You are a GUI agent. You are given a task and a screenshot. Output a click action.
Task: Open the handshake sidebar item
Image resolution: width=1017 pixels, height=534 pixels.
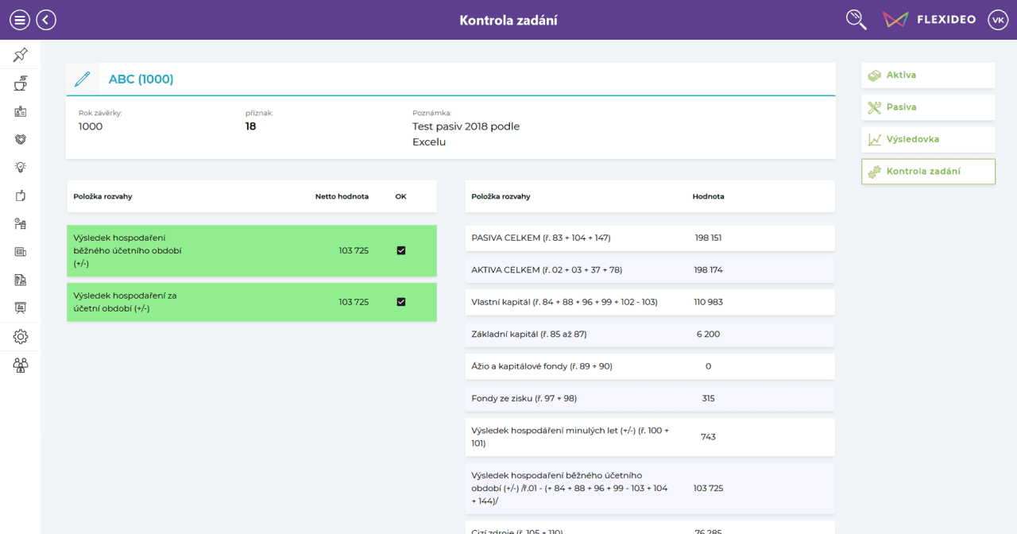click(21, 139)
